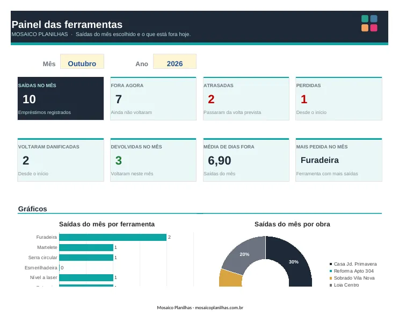Click the Mês label
The image size is (399, 321).
tap(49, 64)
